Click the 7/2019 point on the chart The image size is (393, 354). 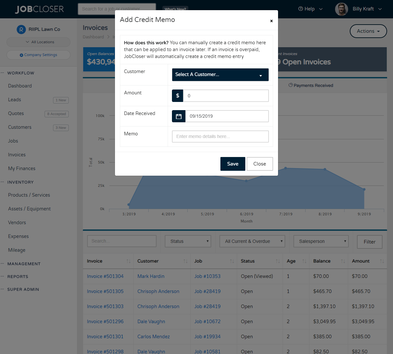[286, 168]
